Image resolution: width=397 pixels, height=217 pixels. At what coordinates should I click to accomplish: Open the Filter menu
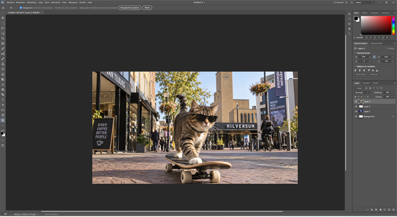(64, 2)
